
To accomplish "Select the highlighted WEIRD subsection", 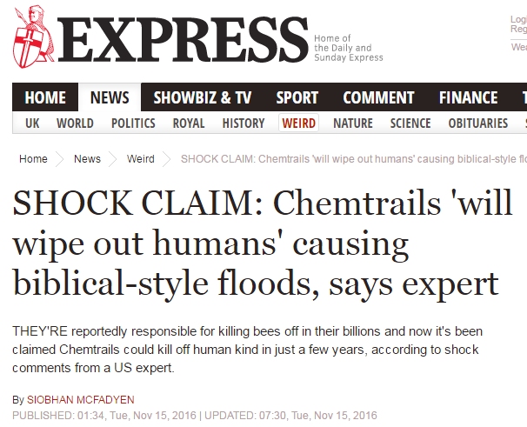I will 299,123.
